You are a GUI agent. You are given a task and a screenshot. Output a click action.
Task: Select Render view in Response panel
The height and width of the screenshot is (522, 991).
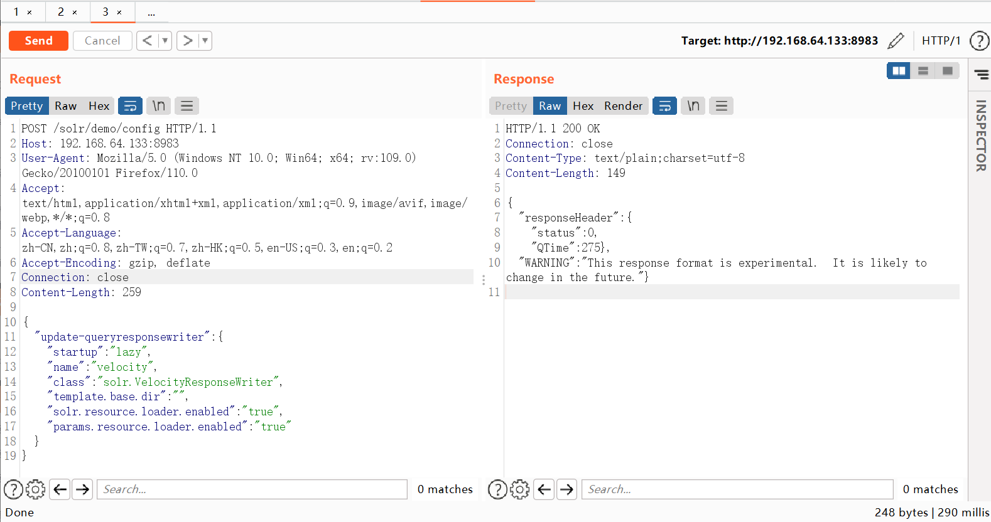point(623,106)
